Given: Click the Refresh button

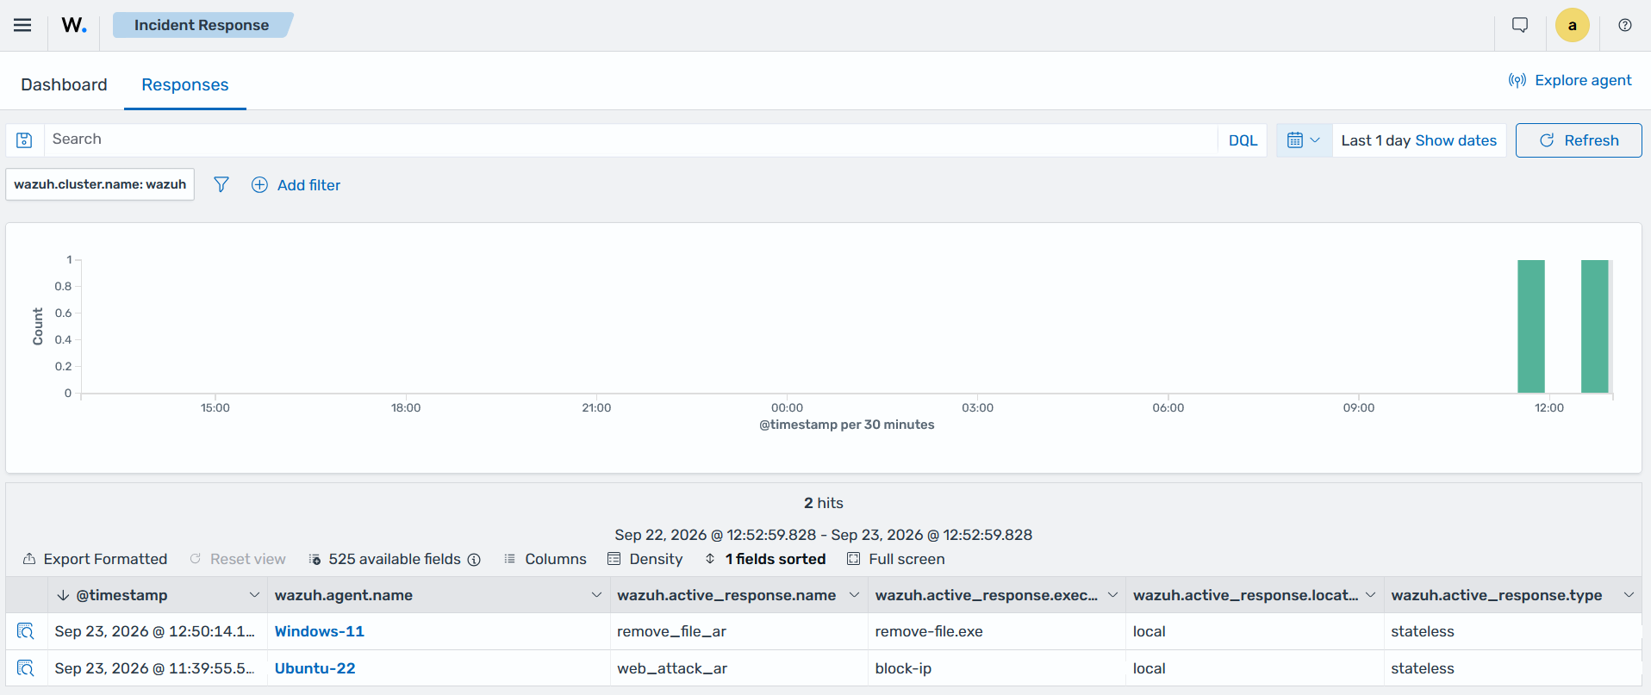Looking at the screenshot, I should [x=1579, y=140].
